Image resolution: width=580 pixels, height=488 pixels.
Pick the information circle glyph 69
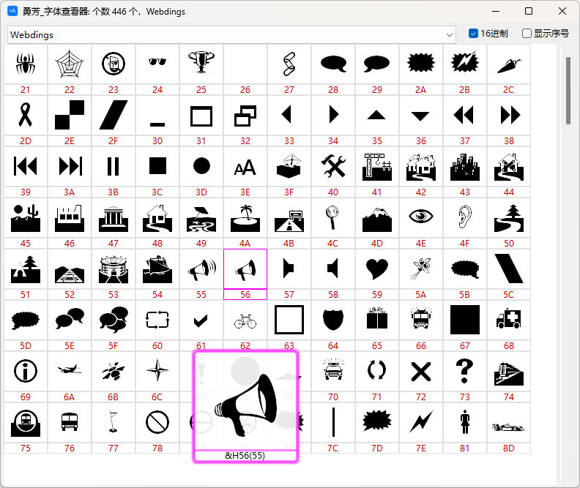tap(26, 371)
